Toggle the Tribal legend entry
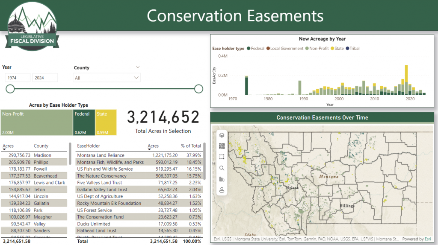The width and height of the screenshot is (438, 245). click(347, 49)
